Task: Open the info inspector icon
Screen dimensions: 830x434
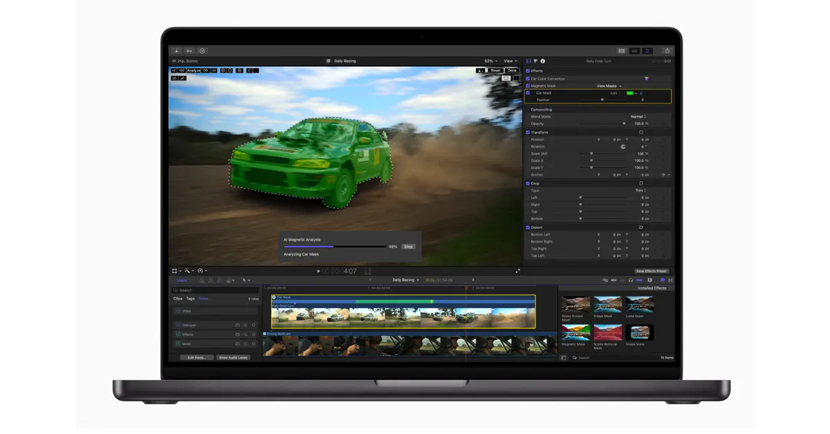Action: pos(542,62)
